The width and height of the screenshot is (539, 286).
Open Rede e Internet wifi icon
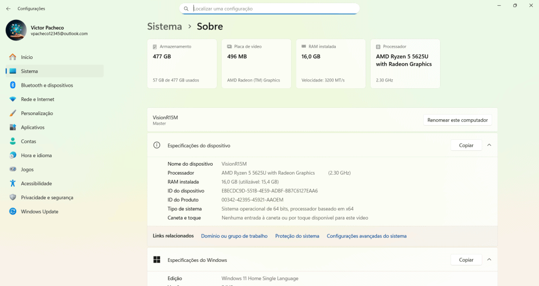click(x=13, y=99)
